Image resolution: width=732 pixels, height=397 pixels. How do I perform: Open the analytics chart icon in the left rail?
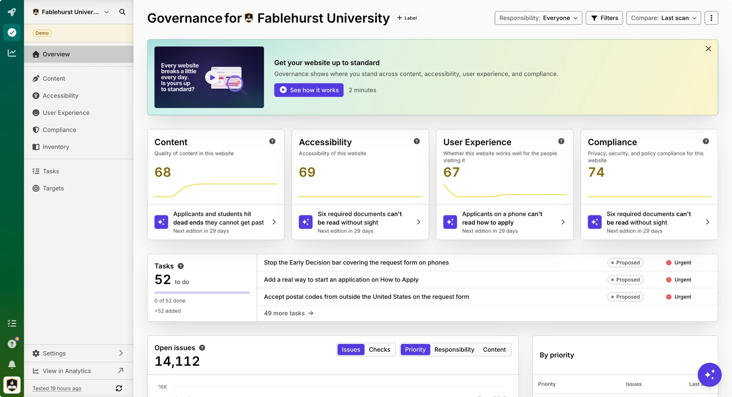click(x=12, y=53)
